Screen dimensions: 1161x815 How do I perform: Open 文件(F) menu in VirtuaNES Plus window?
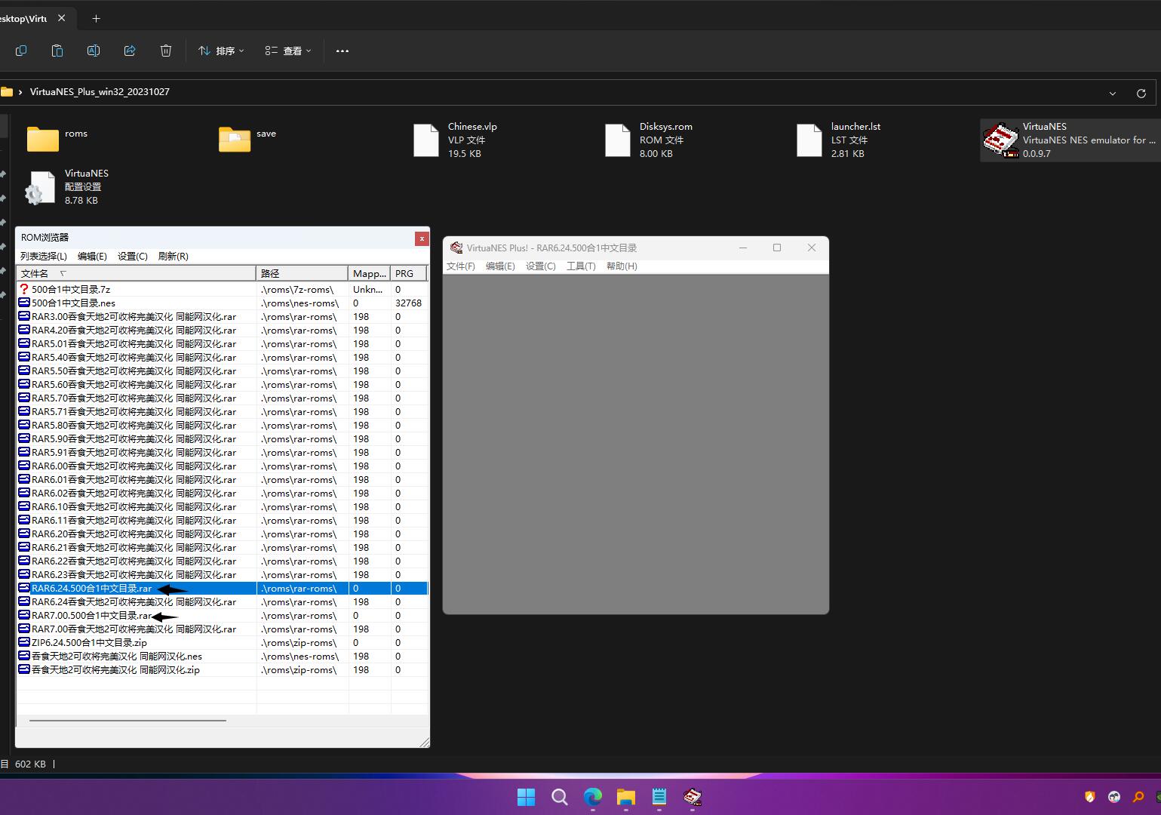461,266
